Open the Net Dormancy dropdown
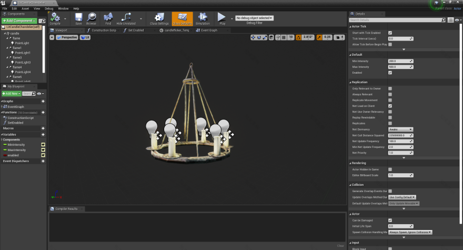Viewport: 463px width, 250px height. (400, 129)
